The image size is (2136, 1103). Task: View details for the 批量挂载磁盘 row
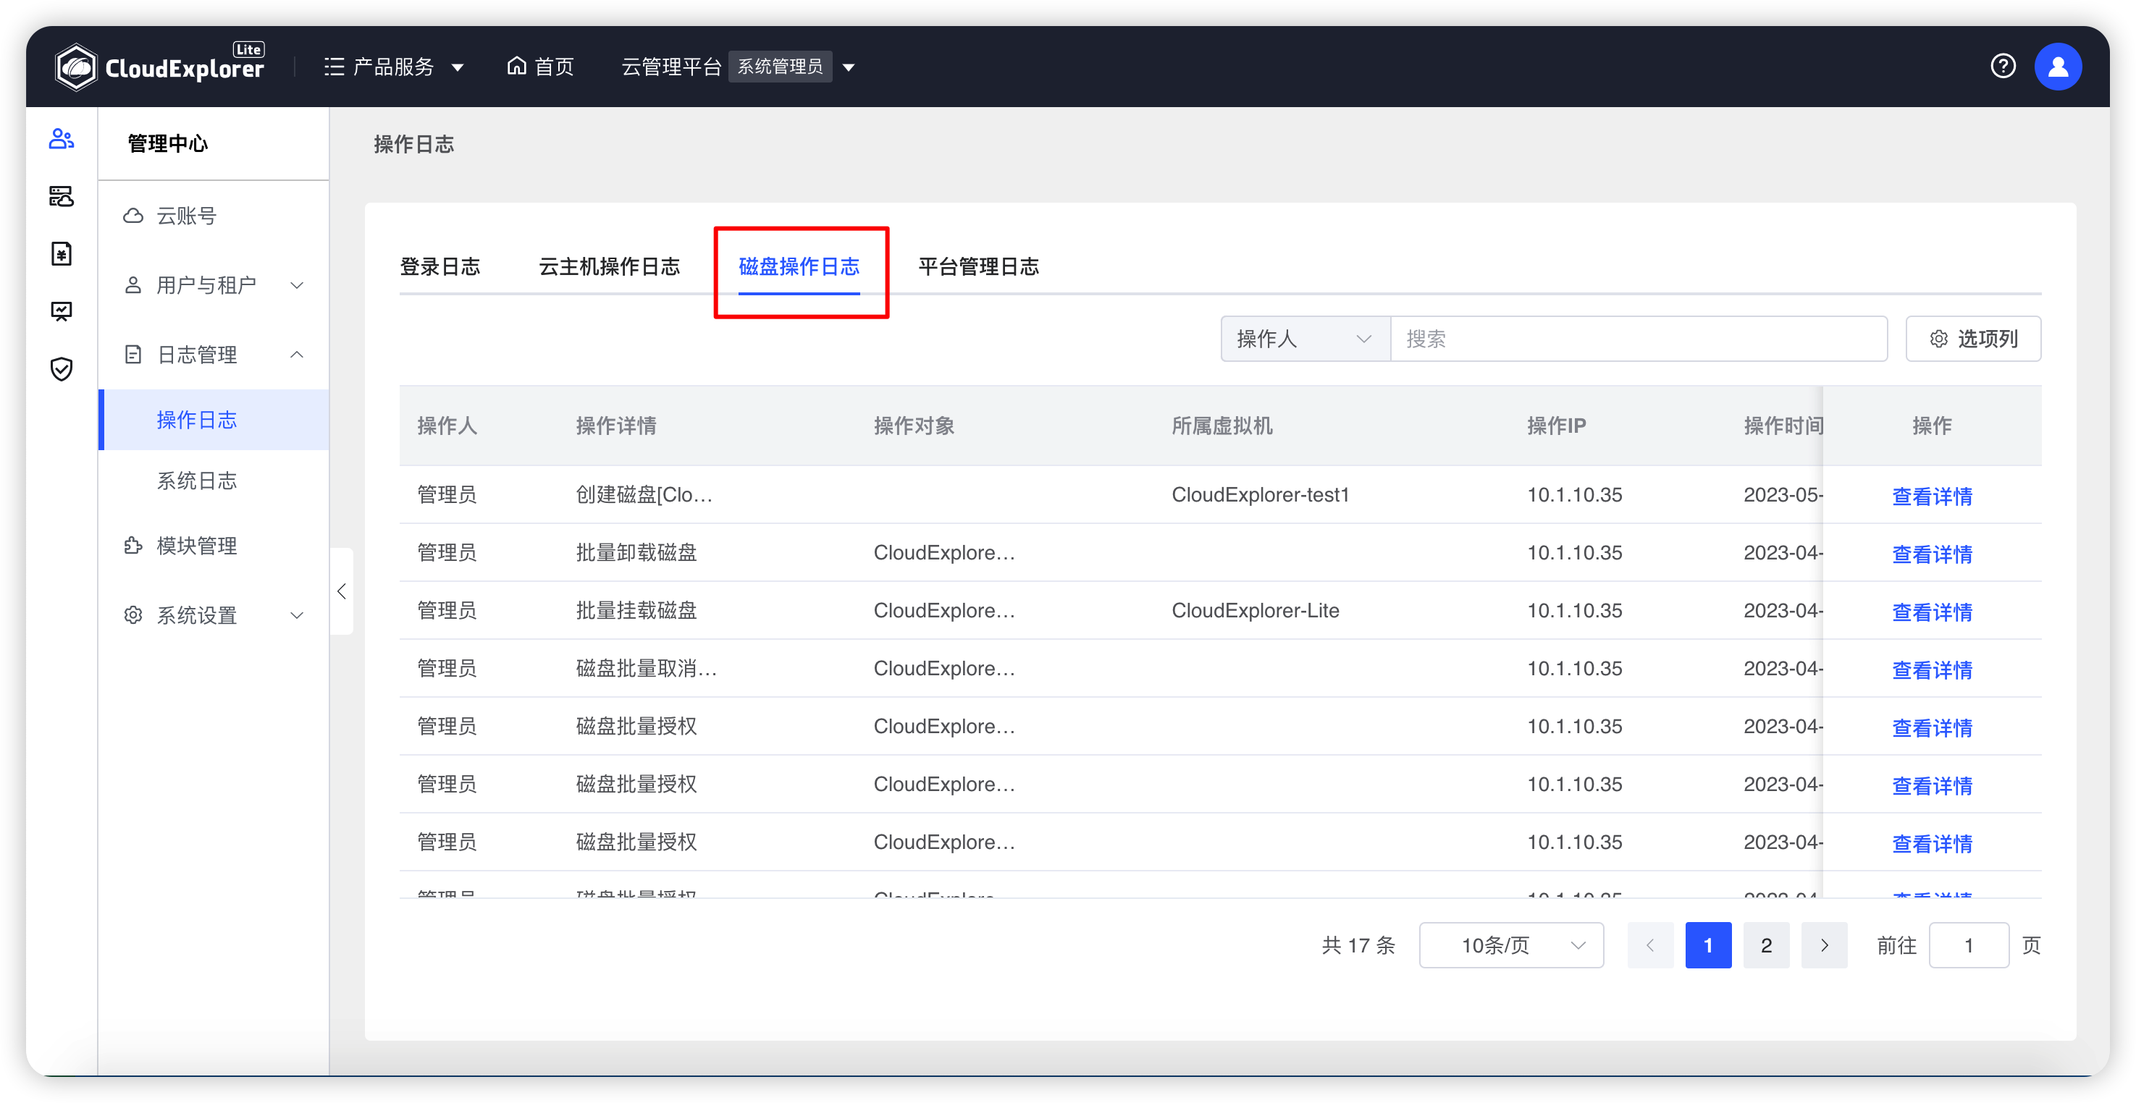point(1932,612)
